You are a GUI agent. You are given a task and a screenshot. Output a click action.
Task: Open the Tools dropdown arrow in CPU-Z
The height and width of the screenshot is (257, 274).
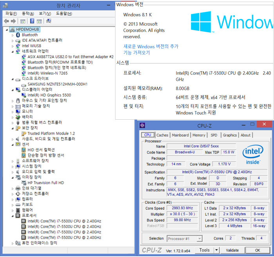click(216, 250)
